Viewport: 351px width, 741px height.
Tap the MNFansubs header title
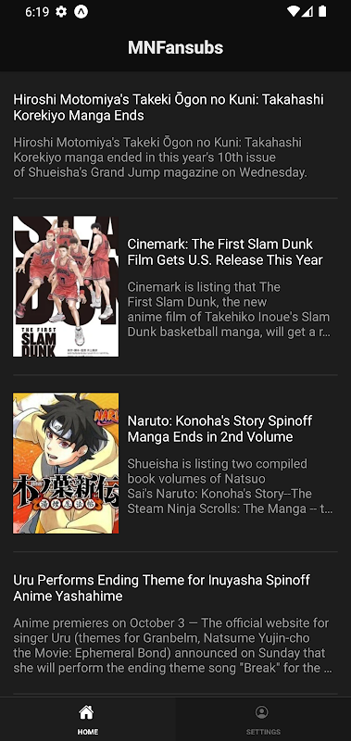tap(175, 47)
